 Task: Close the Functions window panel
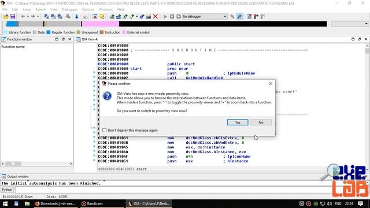tap(69, 39)
